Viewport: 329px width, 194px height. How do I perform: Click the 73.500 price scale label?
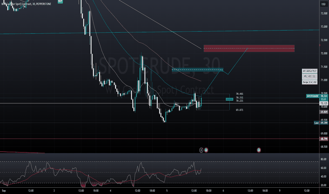[x=324, y=13]
